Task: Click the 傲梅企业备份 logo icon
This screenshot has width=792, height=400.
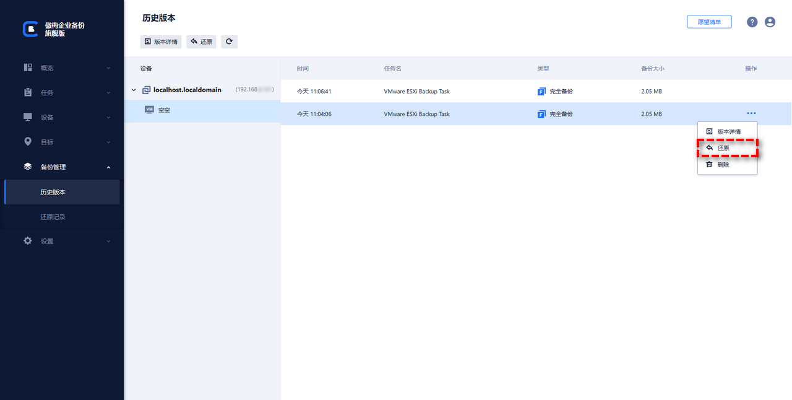Action: point(30,29)
